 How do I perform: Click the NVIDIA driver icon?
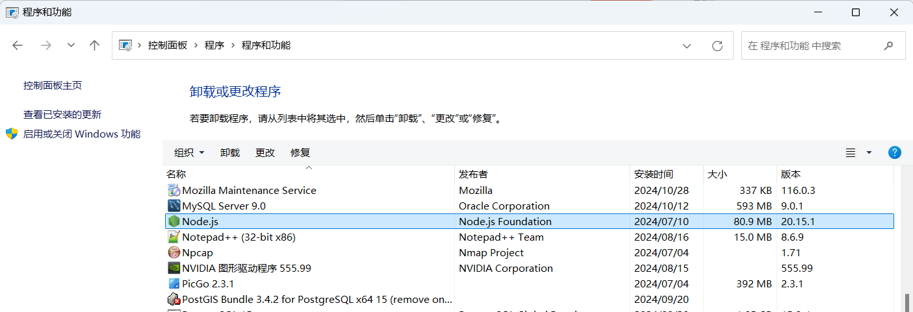click(x=174, y=269)
